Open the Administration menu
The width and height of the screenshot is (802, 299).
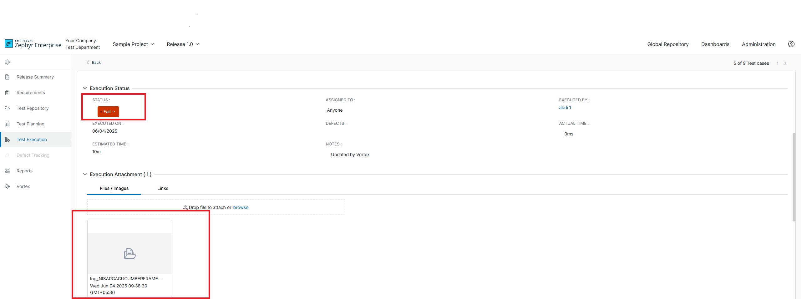pos(759,44)
